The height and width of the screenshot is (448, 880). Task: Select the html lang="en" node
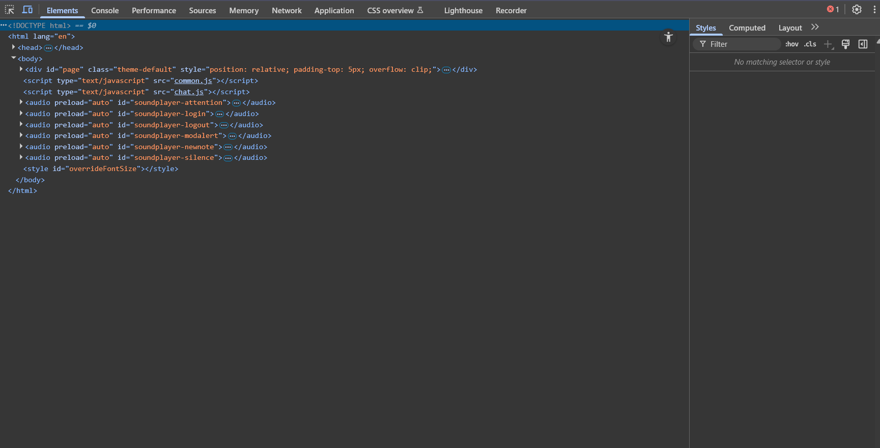41,37
